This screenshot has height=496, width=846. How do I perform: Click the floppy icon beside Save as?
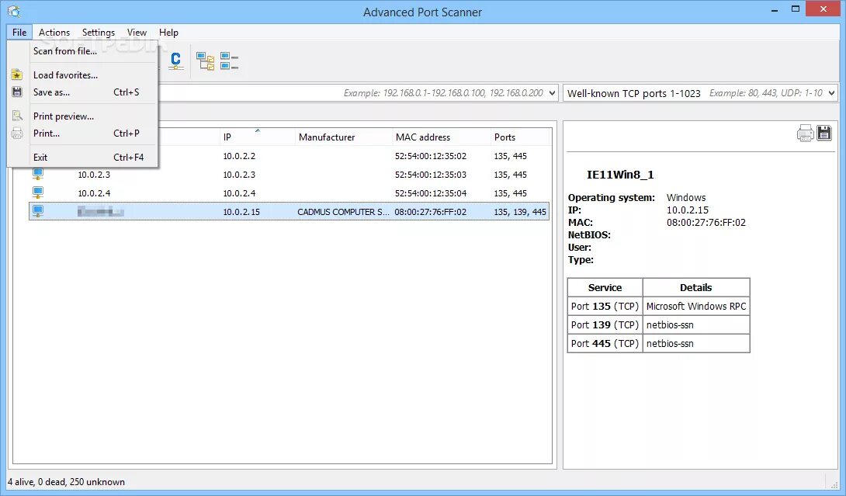click(x=17, y=92)
